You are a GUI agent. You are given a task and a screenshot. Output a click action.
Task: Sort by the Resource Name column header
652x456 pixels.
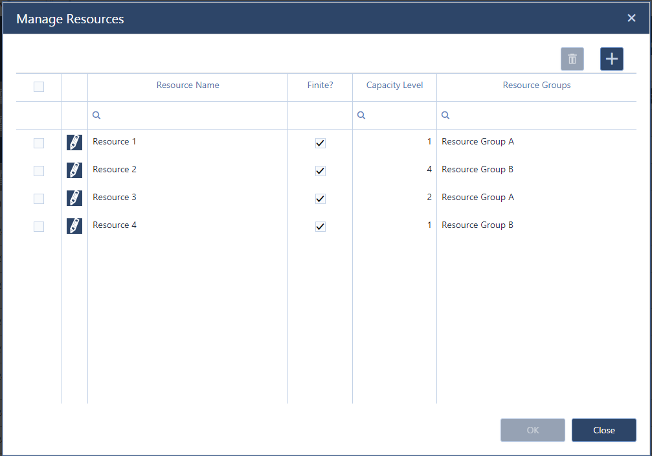pos(187,85)
